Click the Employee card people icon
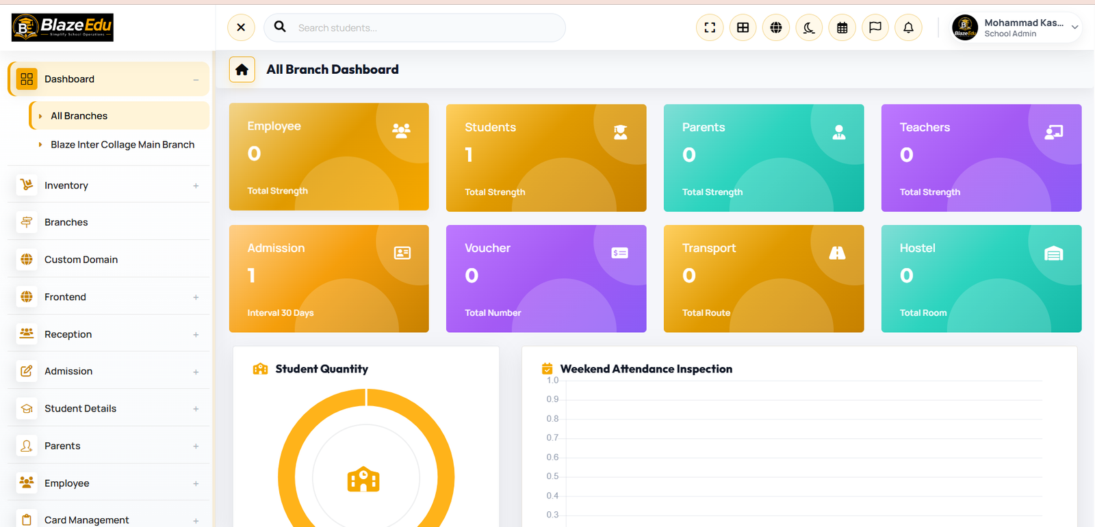1095x527 pixels. click(402, 131)
